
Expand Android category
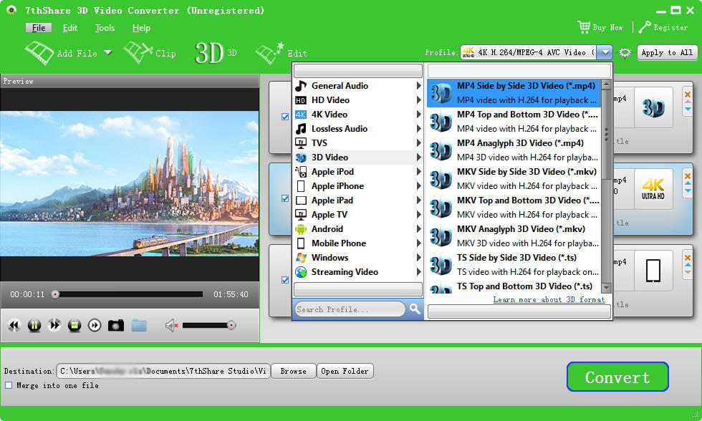click(359, 228)
